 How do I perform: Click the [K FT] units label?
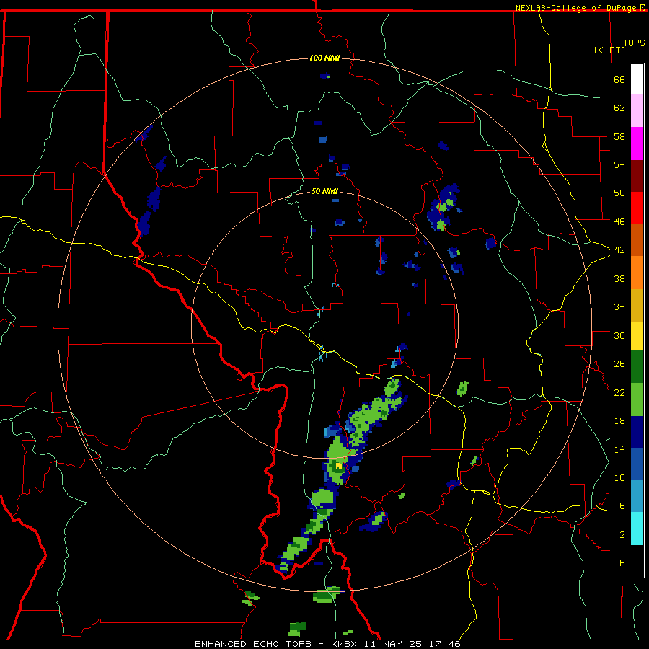609,50
